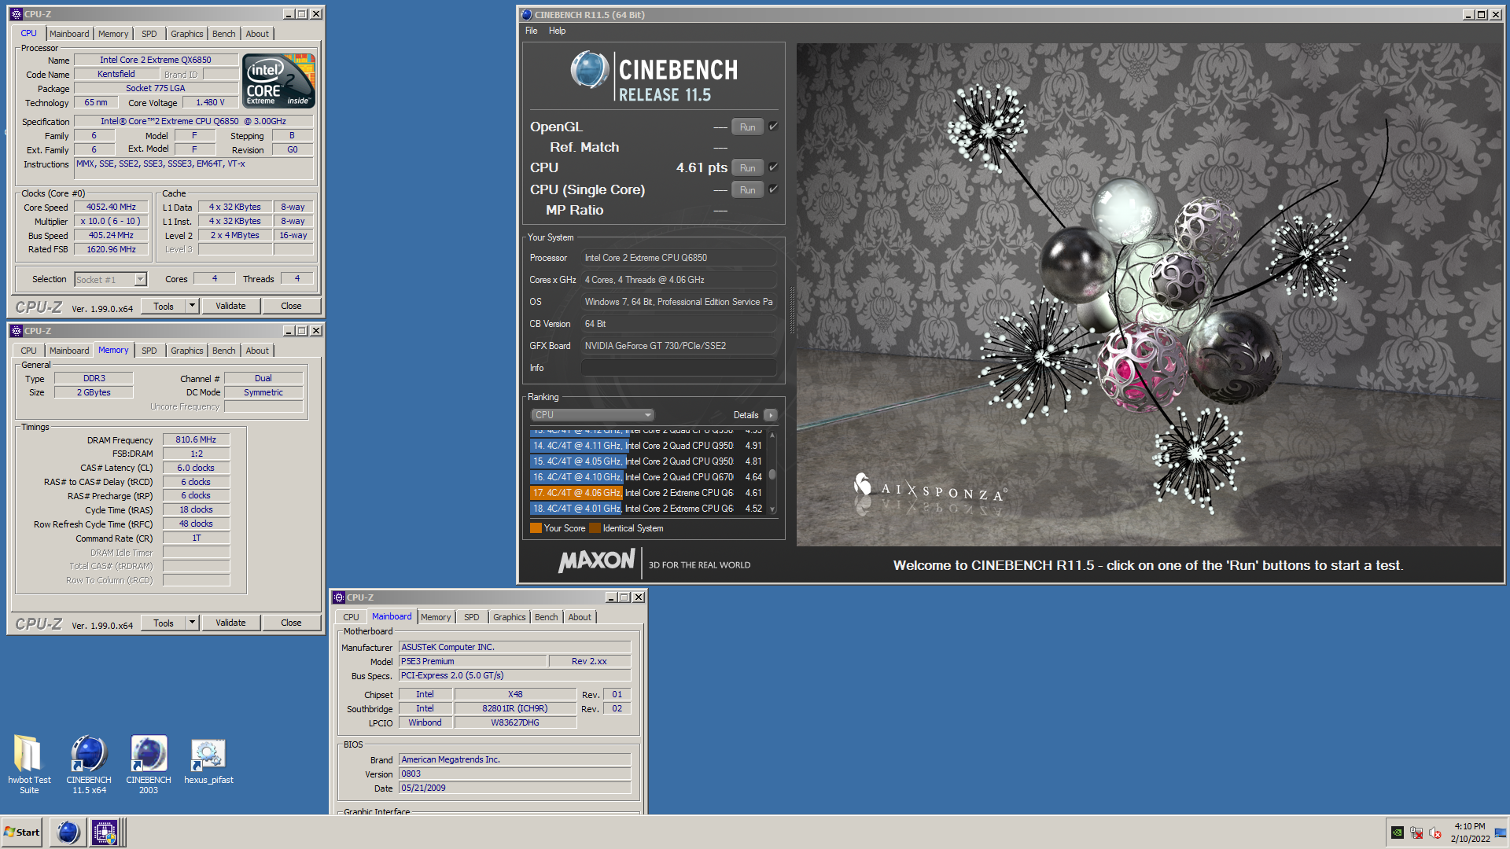Open the Ranking CPU dropdown
Image resolution: width=1510 pixels, height=849 pixels.
point(592,415)
